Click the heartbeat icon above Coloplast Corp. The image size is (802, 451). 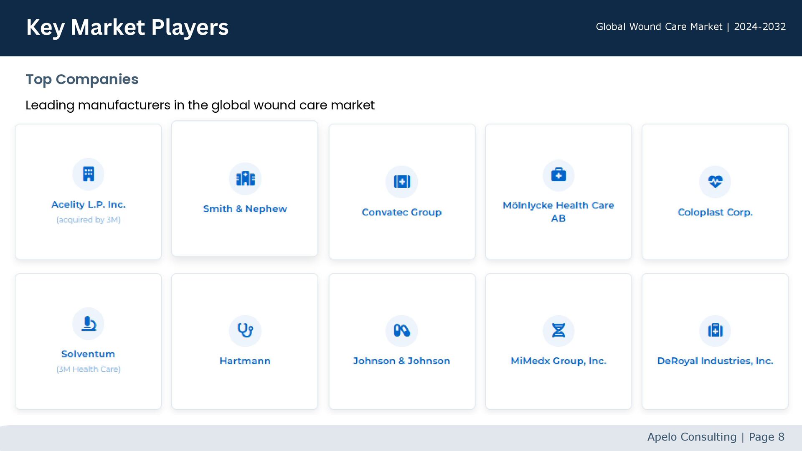(x=715, y=182)
